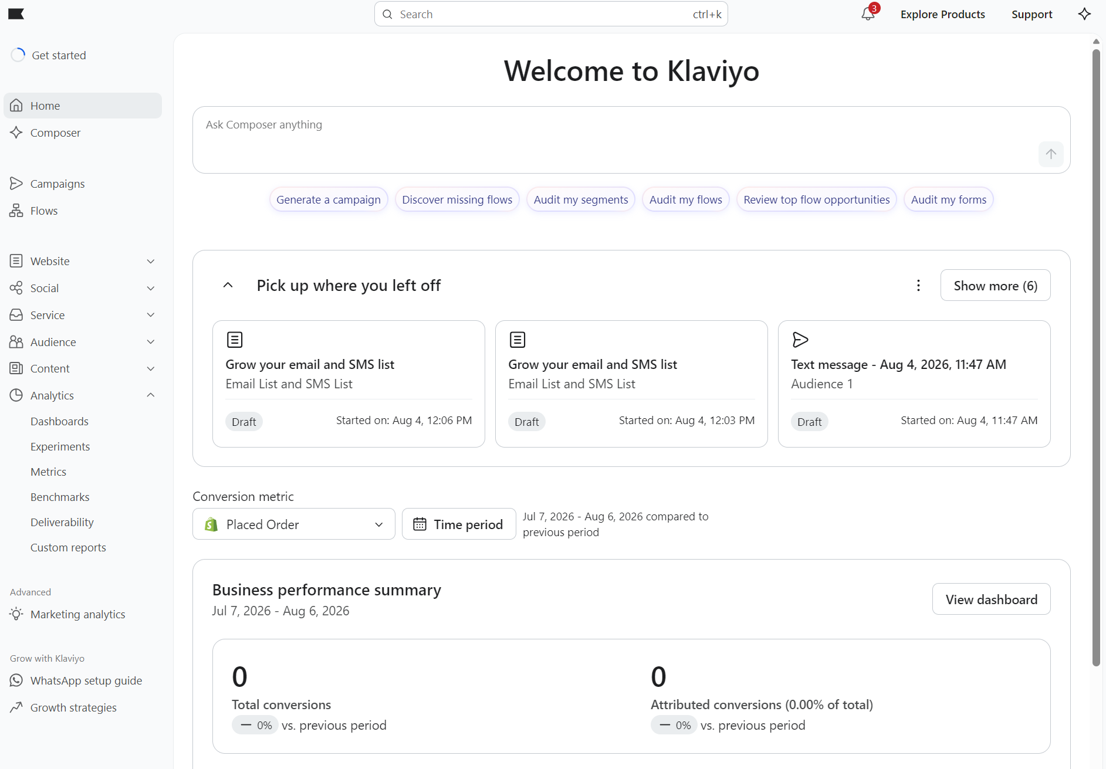1106x769 pixels.
Task: Open Text message Aug 4 draft card
Action: pos(914,384)
